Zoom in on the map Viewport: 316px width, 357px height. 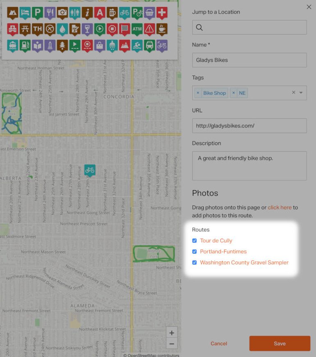(172, 333)
